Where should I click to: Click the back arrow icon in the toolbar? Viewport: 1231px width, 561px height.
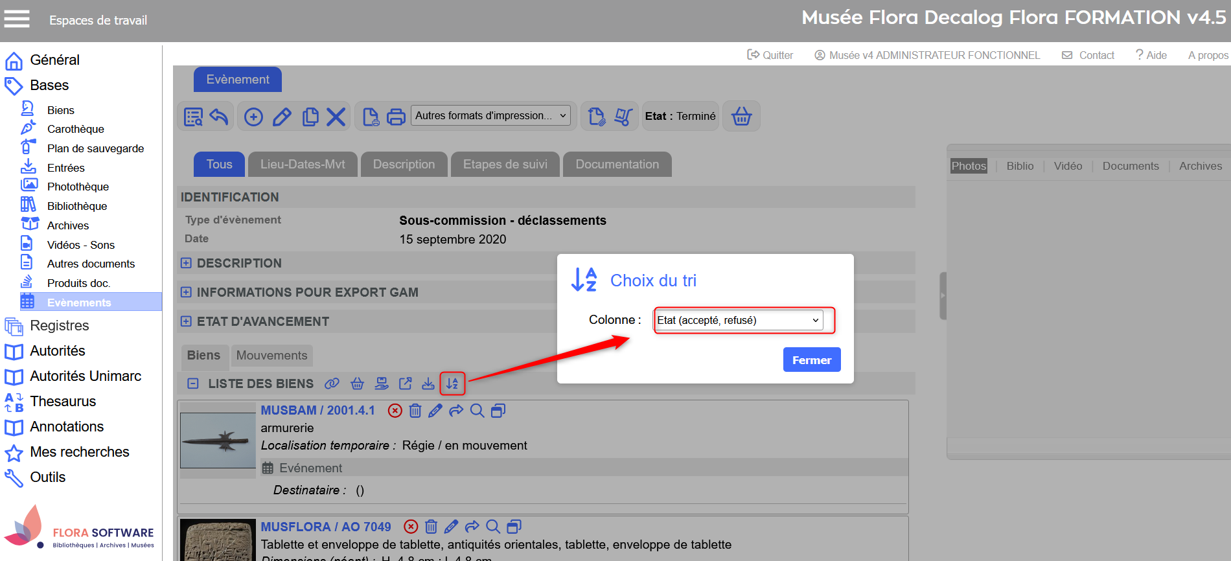[219, 117]
